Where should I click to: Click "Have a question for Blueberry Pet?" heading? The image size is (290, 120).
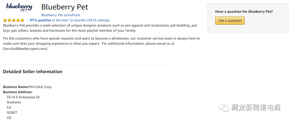(x=244, y=12)
